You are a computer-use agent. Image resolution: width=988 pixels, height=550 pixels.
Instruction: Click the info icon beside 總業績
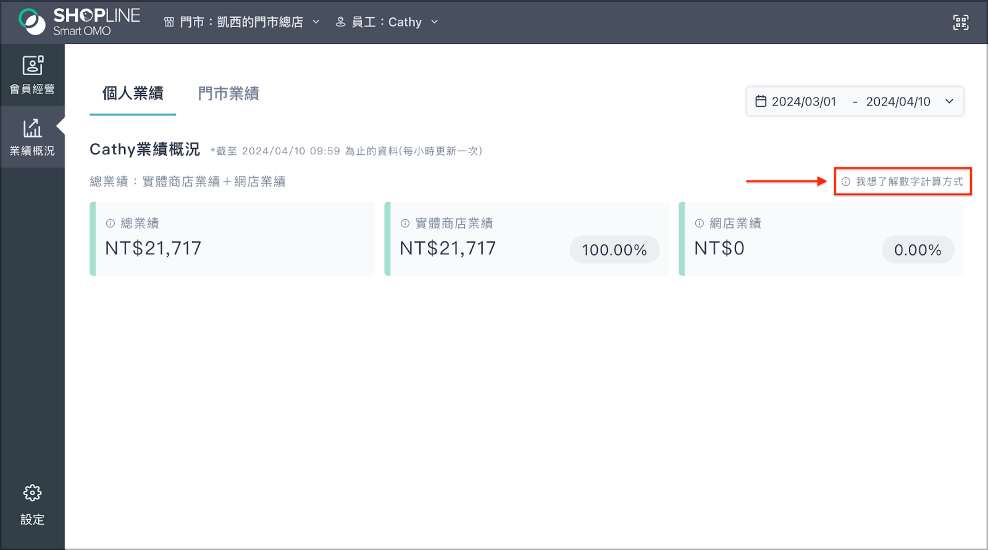click(111, 223)
